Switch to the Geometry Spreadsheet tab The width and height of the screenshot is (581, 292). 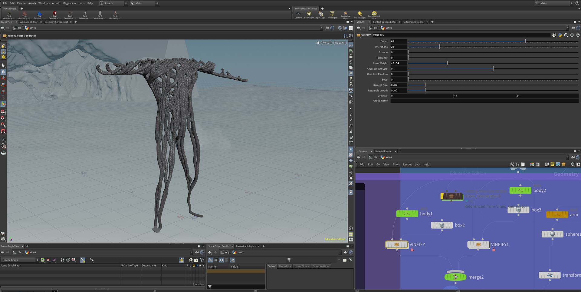[56, 22]
